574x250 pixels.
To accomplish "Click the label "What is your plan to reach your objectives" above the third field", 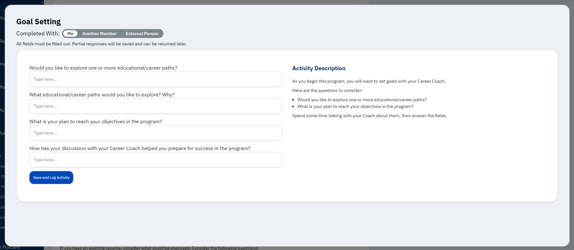I will tap(96, 122).
